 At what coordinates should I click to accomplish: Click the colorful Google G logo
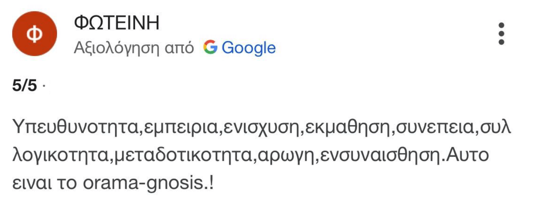tap(210, 48)
